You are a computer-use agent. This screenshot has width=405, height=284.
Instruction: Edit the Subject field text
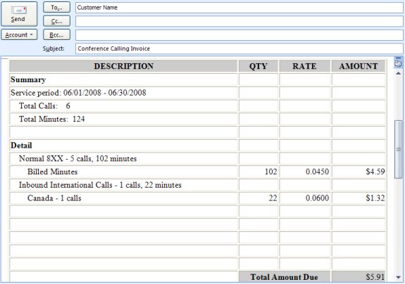(239, 49)
